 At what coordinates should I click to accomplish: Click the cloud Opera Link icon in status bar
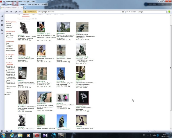(x=7, y=131)
